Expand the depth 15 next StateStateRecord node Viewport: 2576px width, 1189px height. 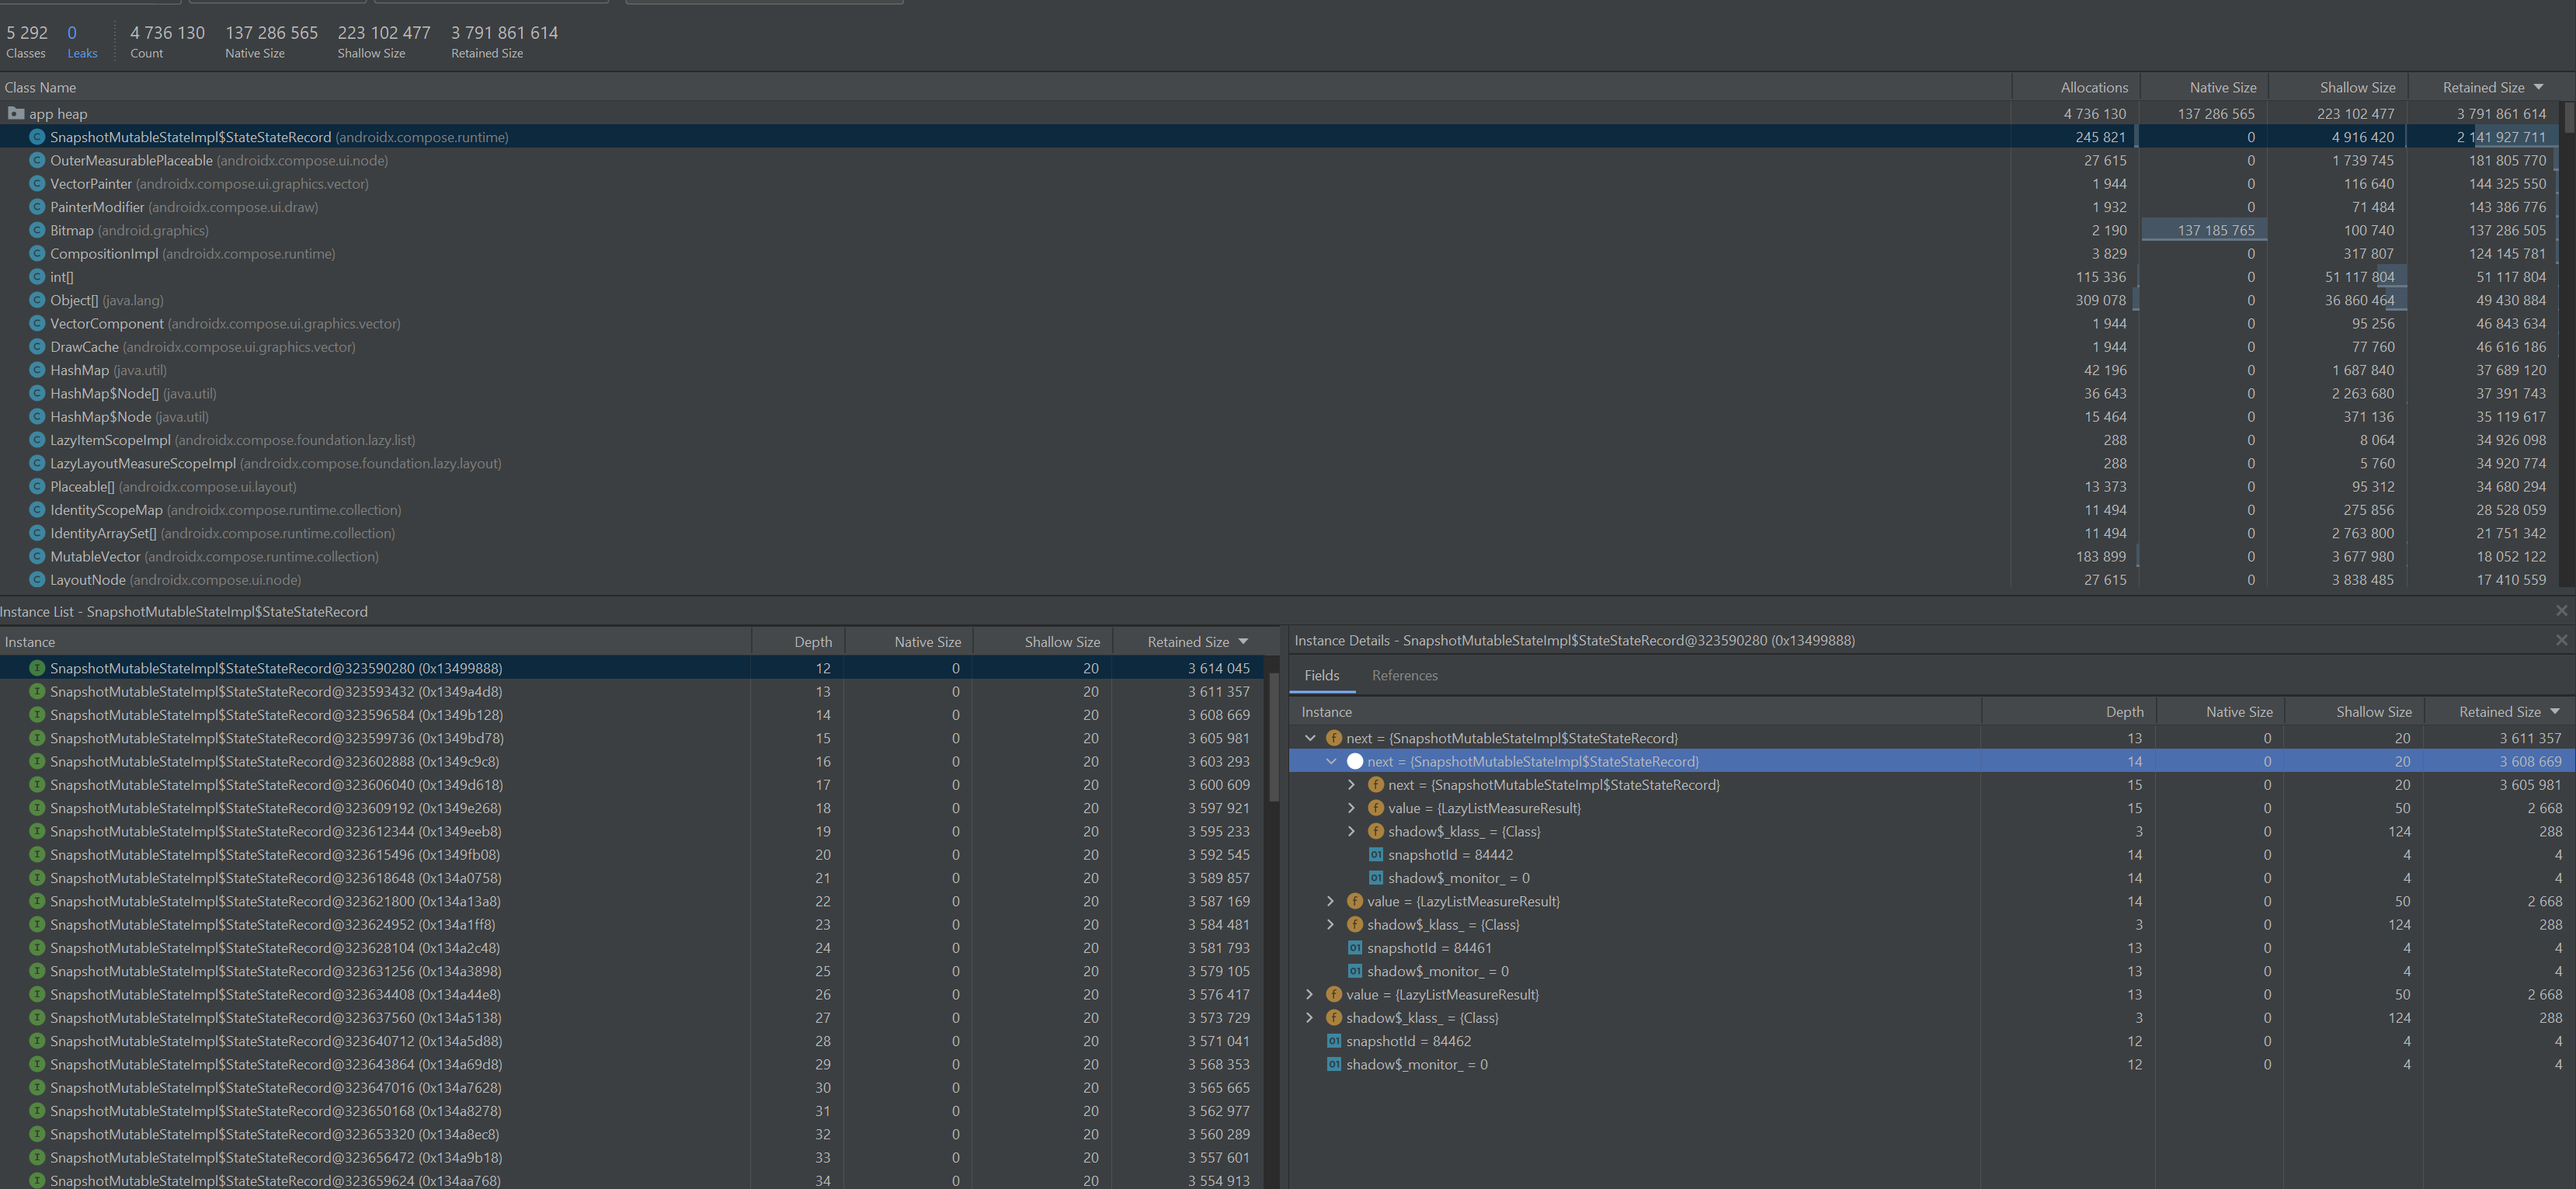coord(1352,785)
